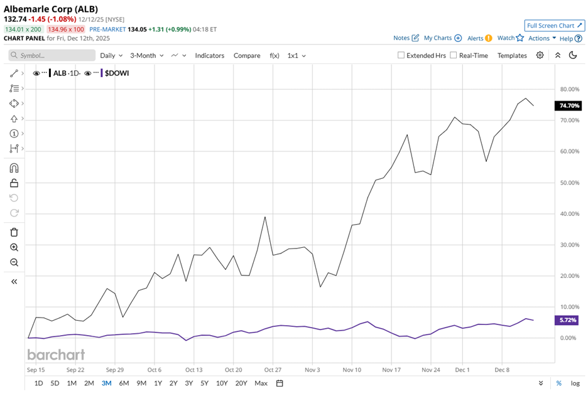Screen dimensions: 588x401
Task: Hide the ALB series with eye icon
Action: click(x=36, y=73)
